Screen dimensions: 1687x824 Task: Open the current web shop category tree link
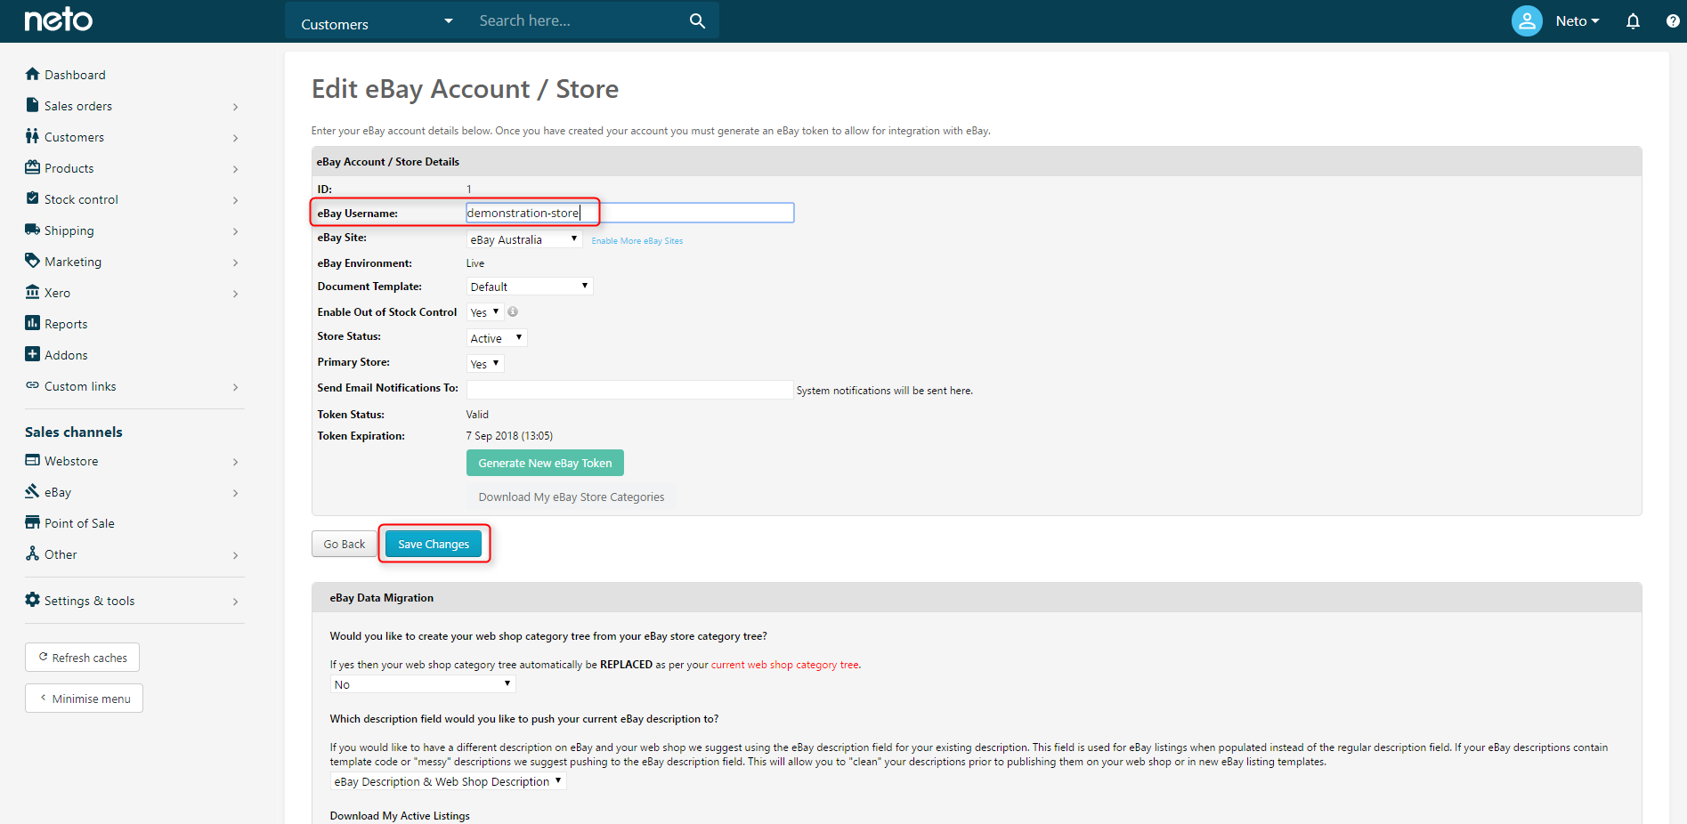point(785,665)
